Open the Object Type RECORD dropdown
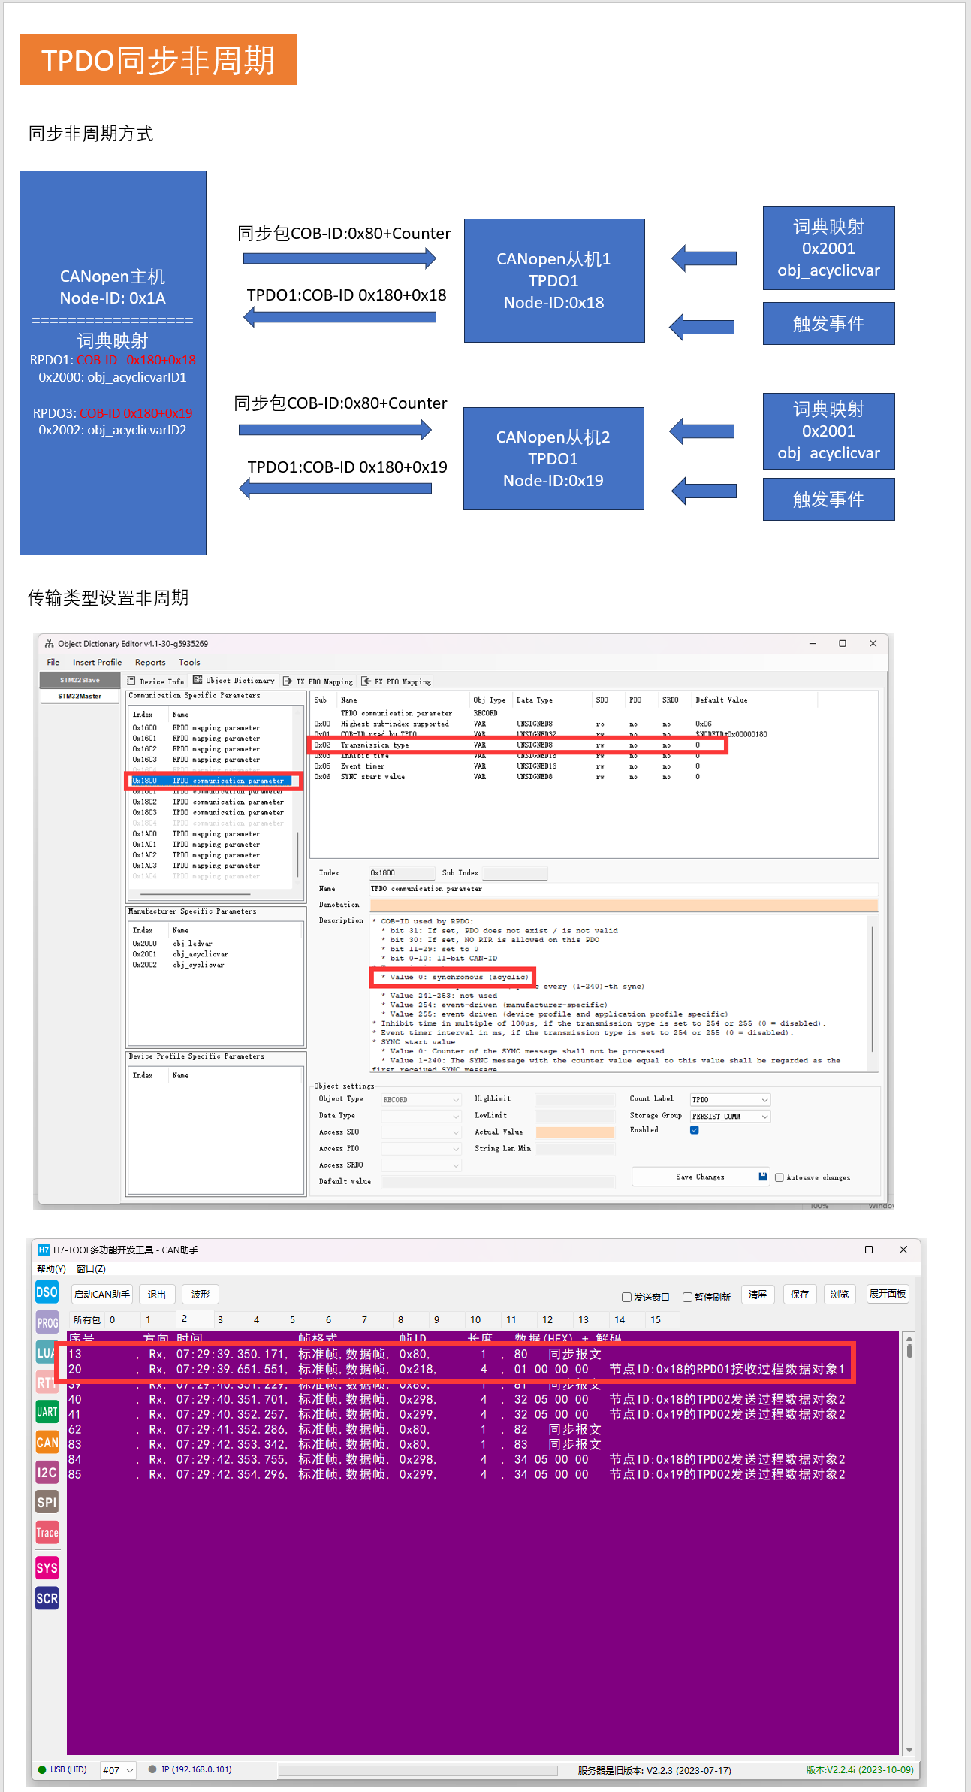Image resolution: width=971 pixels, height=1792 pixels. 421,1099
